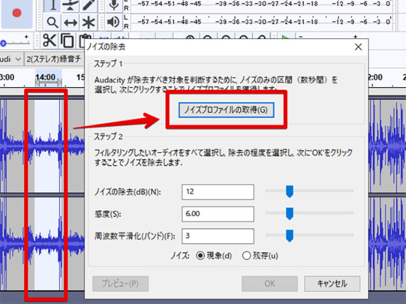The width and height of the screenshot is (406, 304).
Task: Select the 現象(d) radio button
Action: (200, 256)
